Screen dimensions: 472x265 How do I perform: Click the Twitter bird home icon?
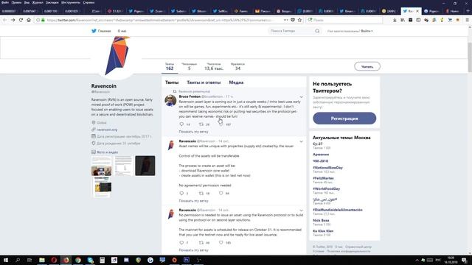pyautogui.click(x=94, y=31)
